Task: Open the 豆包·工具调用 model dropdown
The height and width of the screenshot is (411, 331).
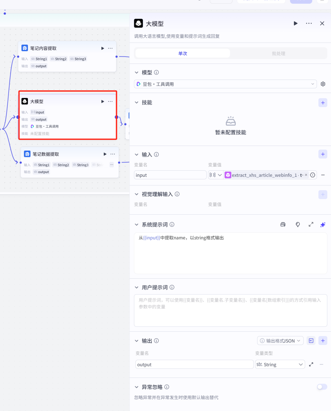Action: (225, 84)
